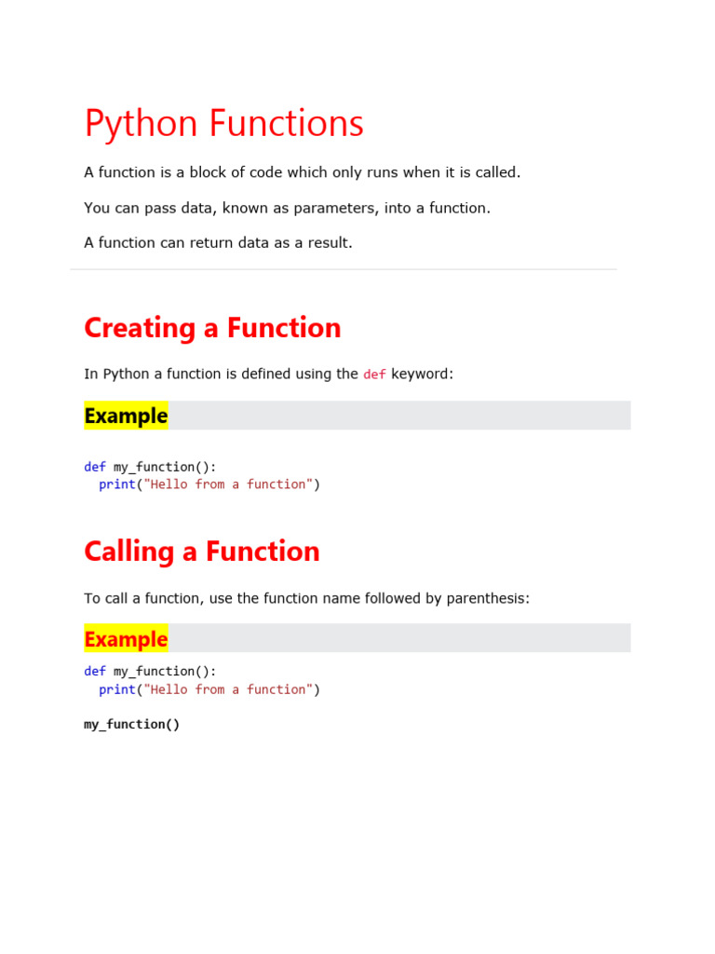
Task: Click the gray bar beside the first Example label
Action: [398, 416]
